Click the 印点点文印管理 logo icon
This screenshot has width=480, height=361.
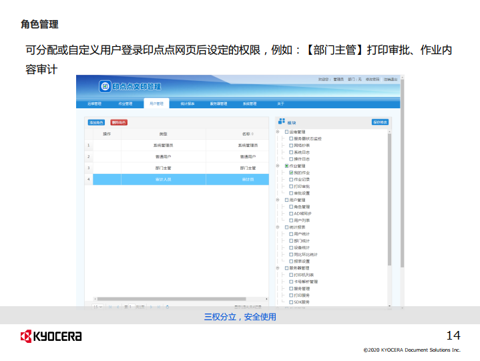pos(105,86)
